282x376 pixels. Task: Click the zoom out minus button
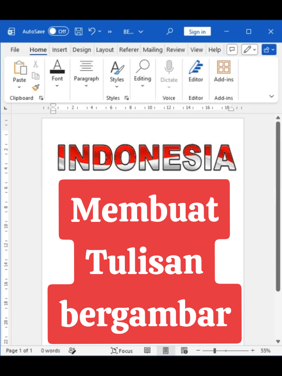pos(198,350)
